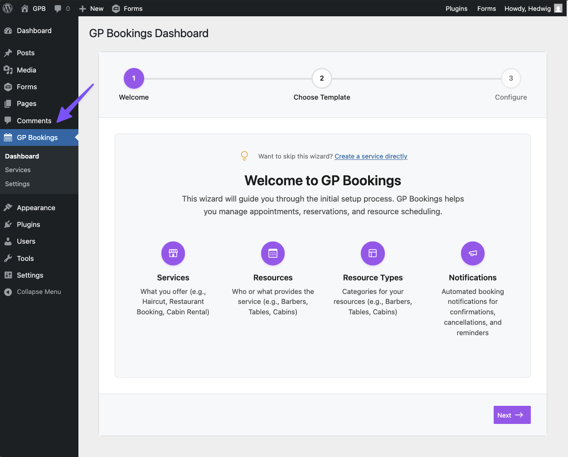Click the Welcome to GP Bookings heading
Screen dimensions: 568x457
(x=323, y=181)
